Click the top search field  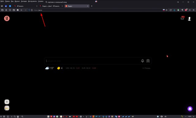pyautogui.click(x=70, y=2)
